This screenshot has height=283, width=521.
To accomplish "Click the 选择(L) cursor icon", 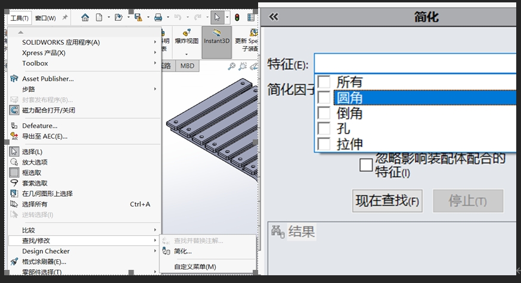I will [14, 151].
